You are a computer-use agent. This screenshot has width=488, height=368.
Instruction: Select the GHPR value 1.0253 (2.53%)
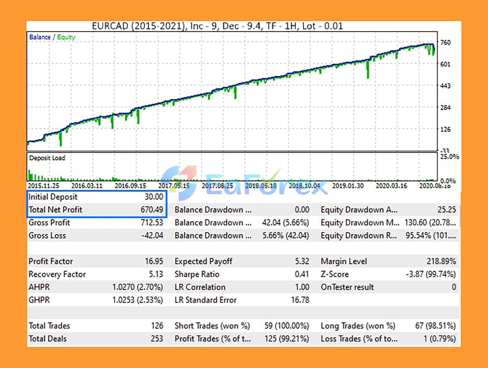coord(138,300)
